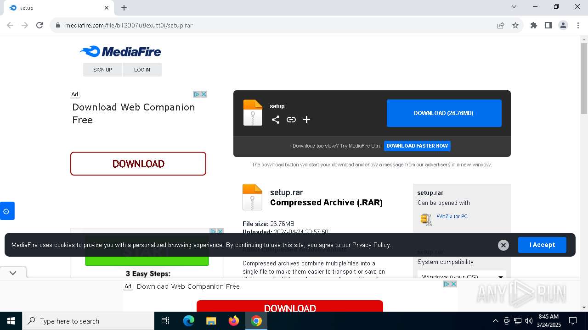Click the Compressed Archive (.RAR) heading
The image size is (588, 330).
326,203
